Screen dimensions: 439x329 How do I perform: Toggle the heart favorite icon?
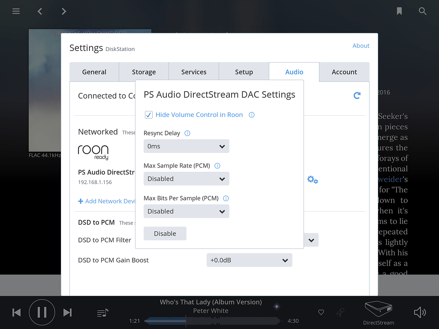coord(321,312)
